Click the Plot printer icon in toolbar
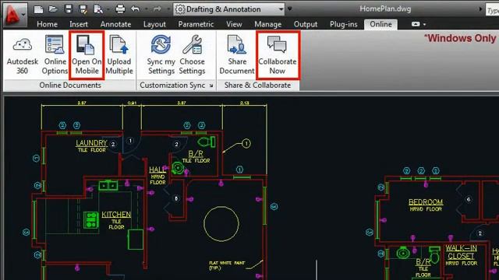Viewport: 499px width, 280px height. 120,9
